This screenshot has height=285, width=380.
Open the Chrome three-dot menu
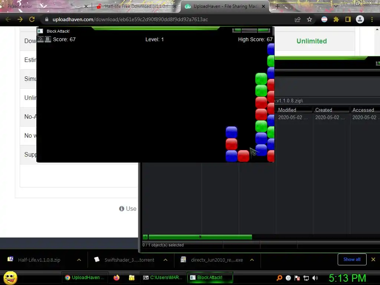tap(372, 19)
